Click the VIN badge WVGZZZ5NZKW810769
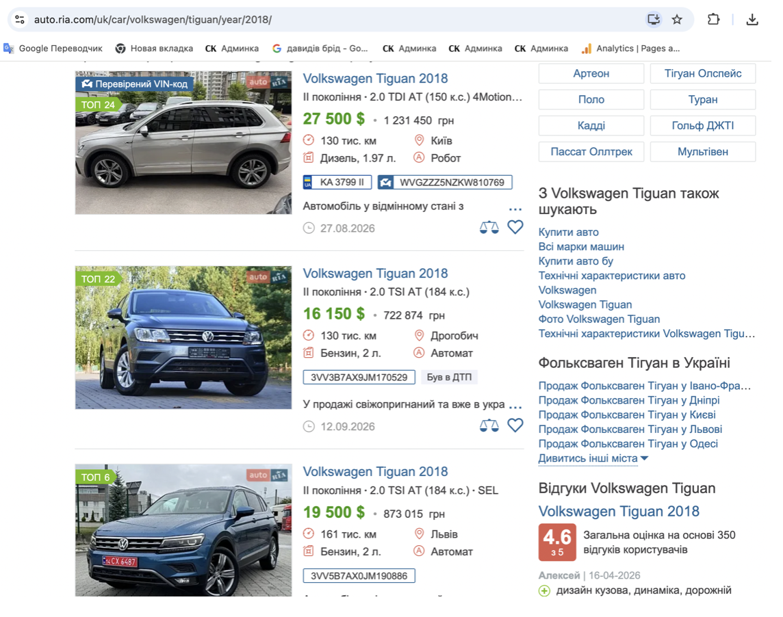The width and height of the screenshot is (783, 617). (x=445, y=182)
